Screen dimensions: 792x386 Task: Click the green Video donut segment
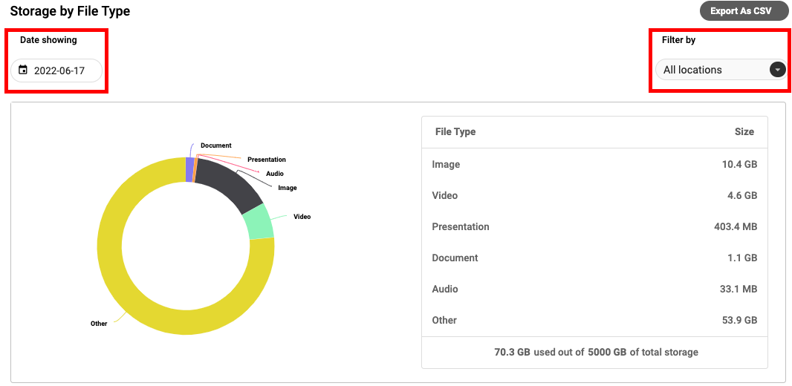pos(258,221)
